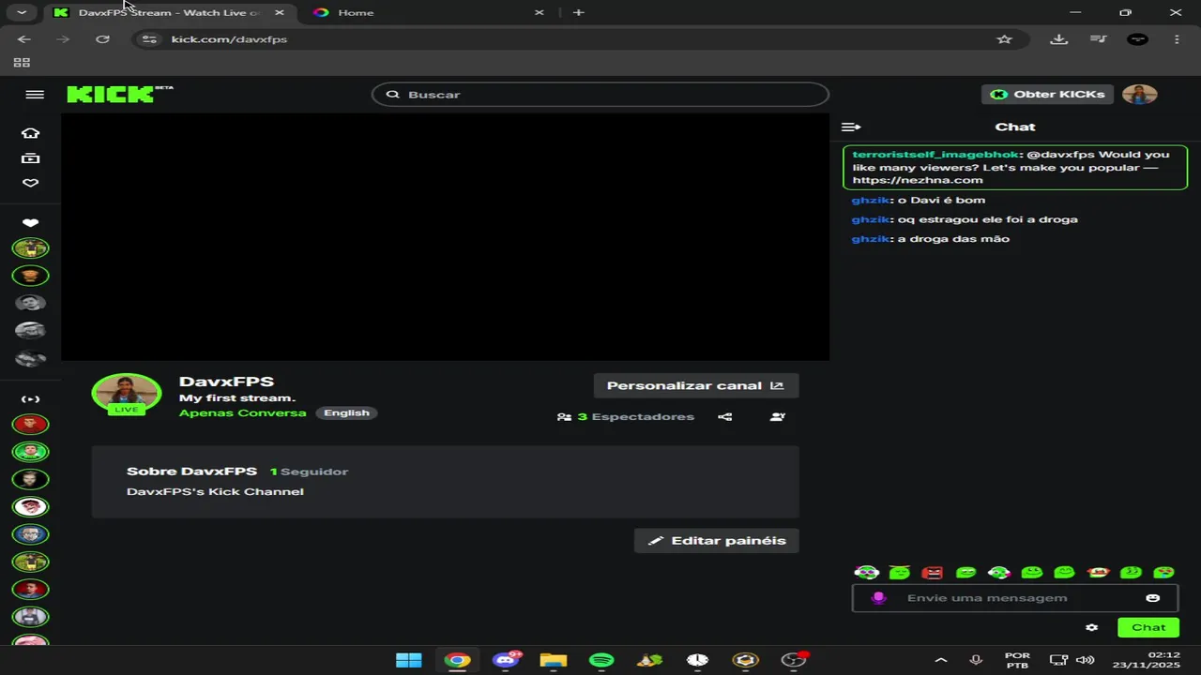Screen dimensions: 1201x675
Task: Click the live broadcast recommended icon
Action: (31, 399)
